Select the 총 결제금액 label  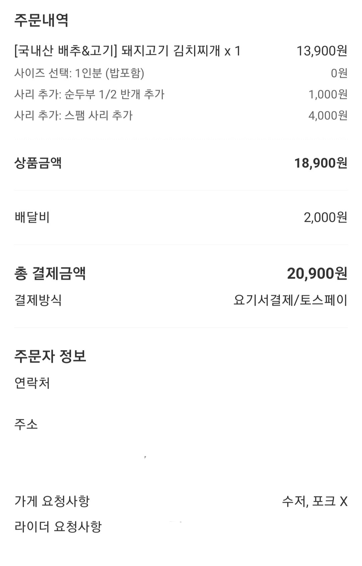[x=50, y=273]
